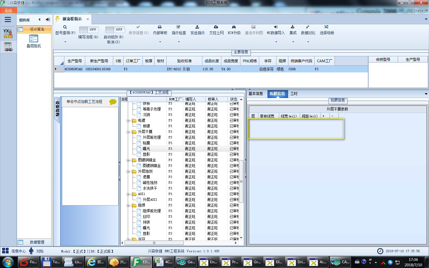Click the calculator icon in left sidebar
Viewport: 429px width, 268px height.
click(8, 46)
